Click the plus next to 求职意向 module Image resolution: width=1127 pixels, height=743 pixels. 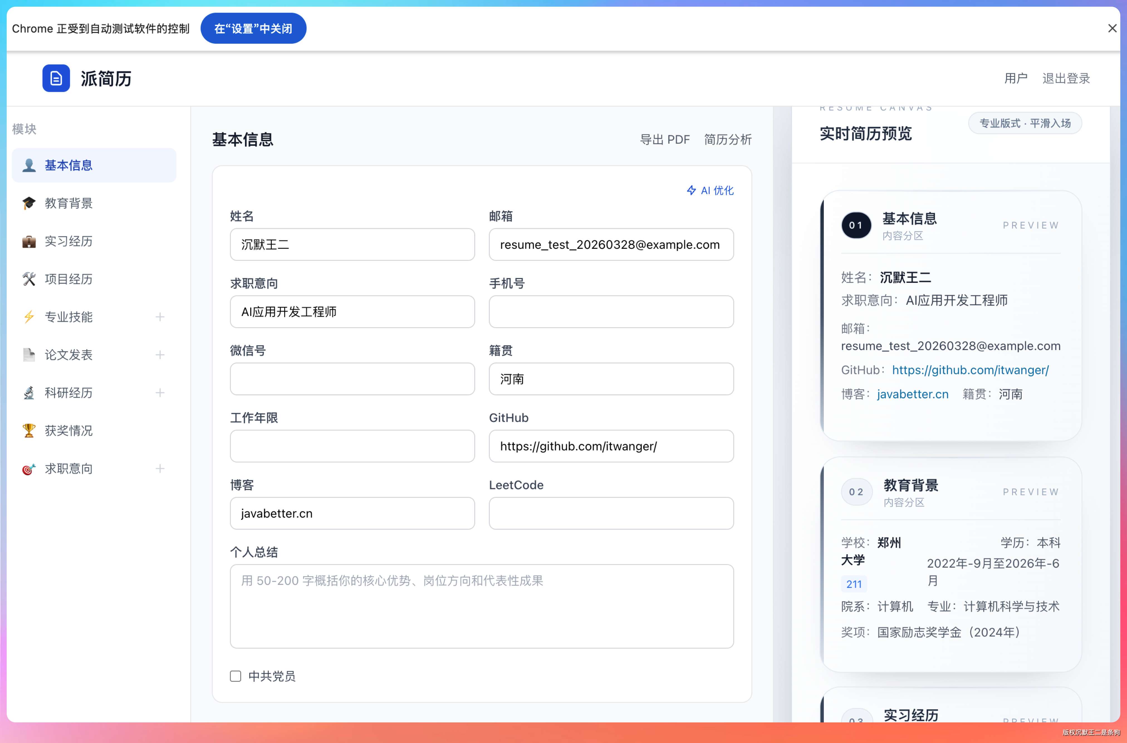[160, 469]
